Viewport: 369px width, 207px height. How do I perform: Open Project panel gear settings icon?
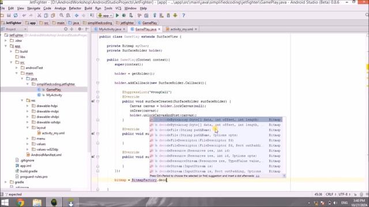point(80,29)
